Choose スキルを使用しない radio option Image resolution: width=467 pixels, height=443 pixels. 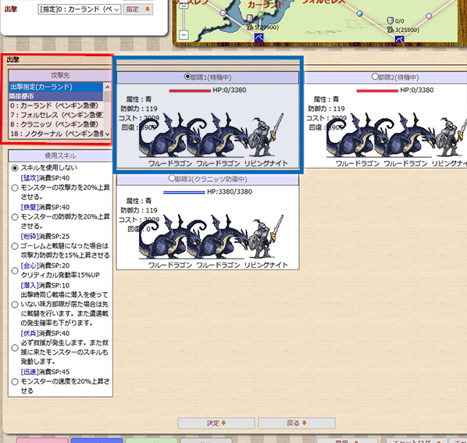[x=15, y=168]
